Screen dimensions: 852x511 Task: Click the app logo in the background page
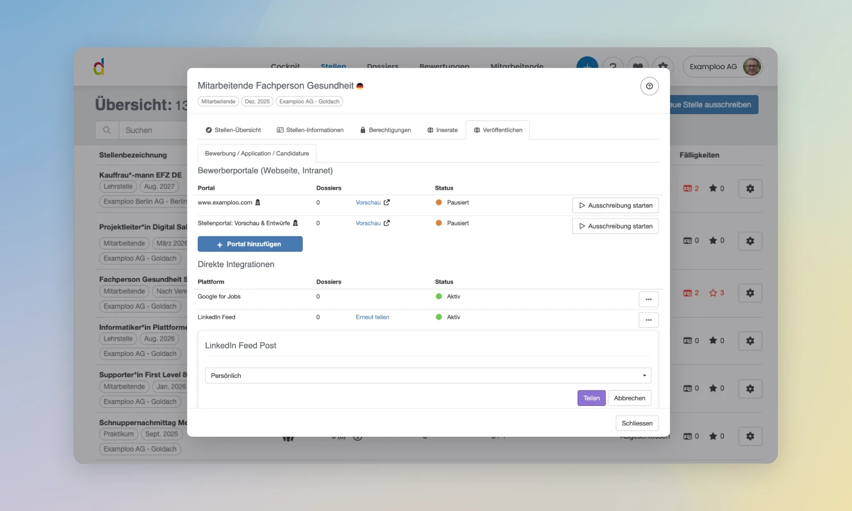[x=98, y=66]
